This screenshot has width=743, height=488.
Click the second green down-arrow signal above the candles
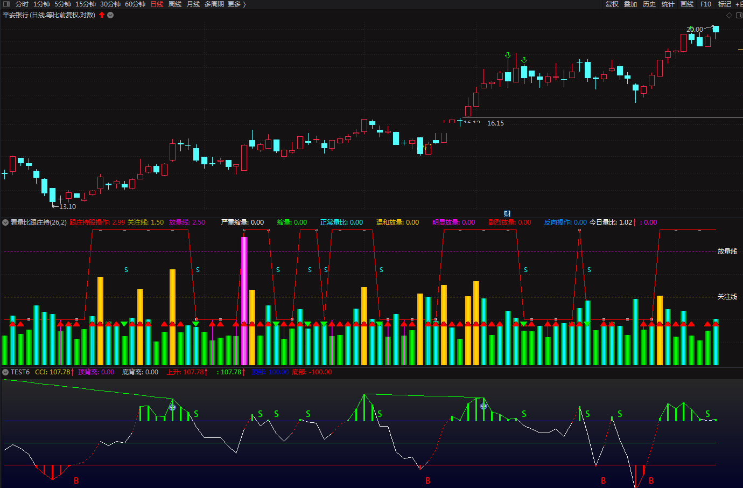524,60
